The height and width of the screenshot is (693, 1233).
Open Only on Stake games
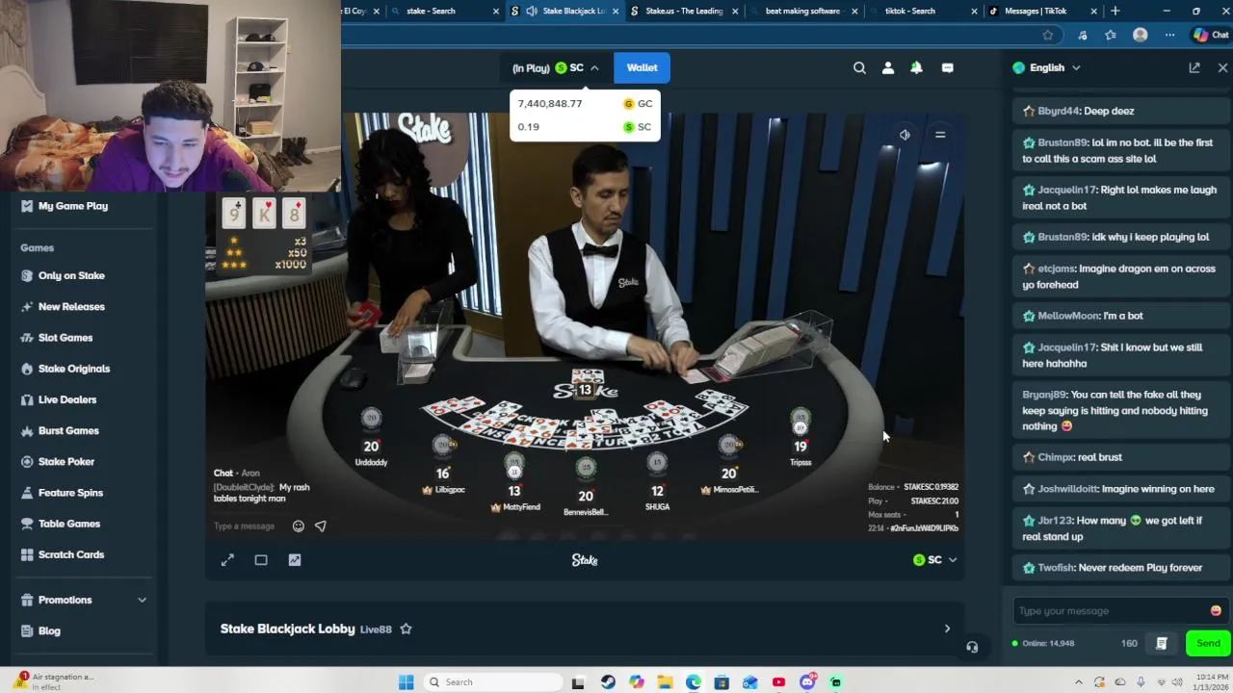click(x=71, y=275)
